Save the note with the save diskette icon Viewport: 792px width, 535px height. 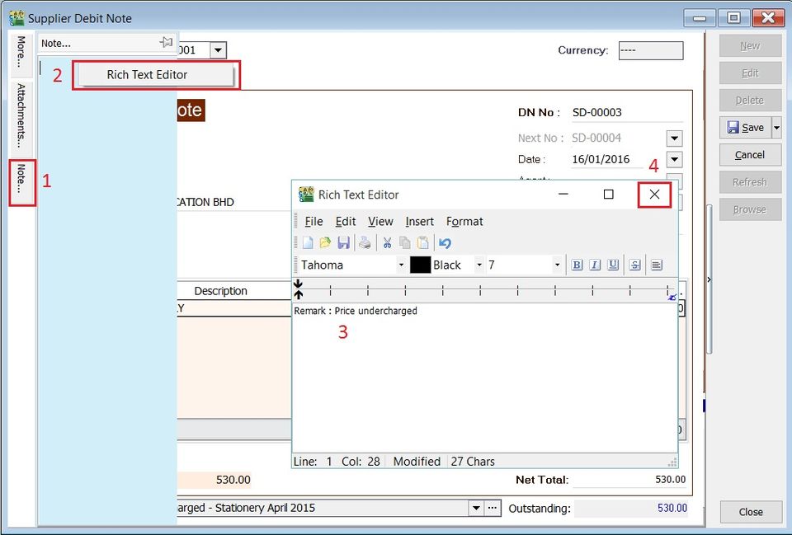pyautogui.click(x=345, y=242)
